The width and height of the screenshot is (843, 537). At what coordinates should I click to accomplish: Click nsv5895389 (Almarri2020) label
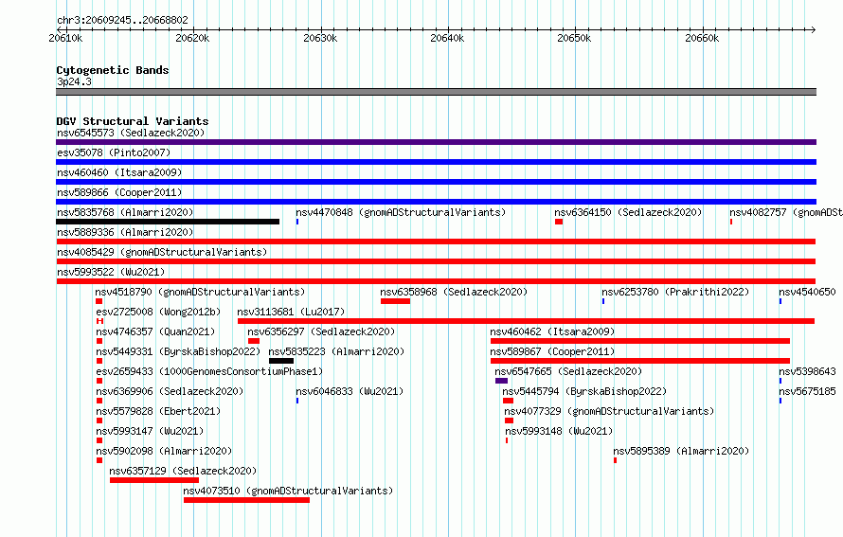[x=681, y=451]
